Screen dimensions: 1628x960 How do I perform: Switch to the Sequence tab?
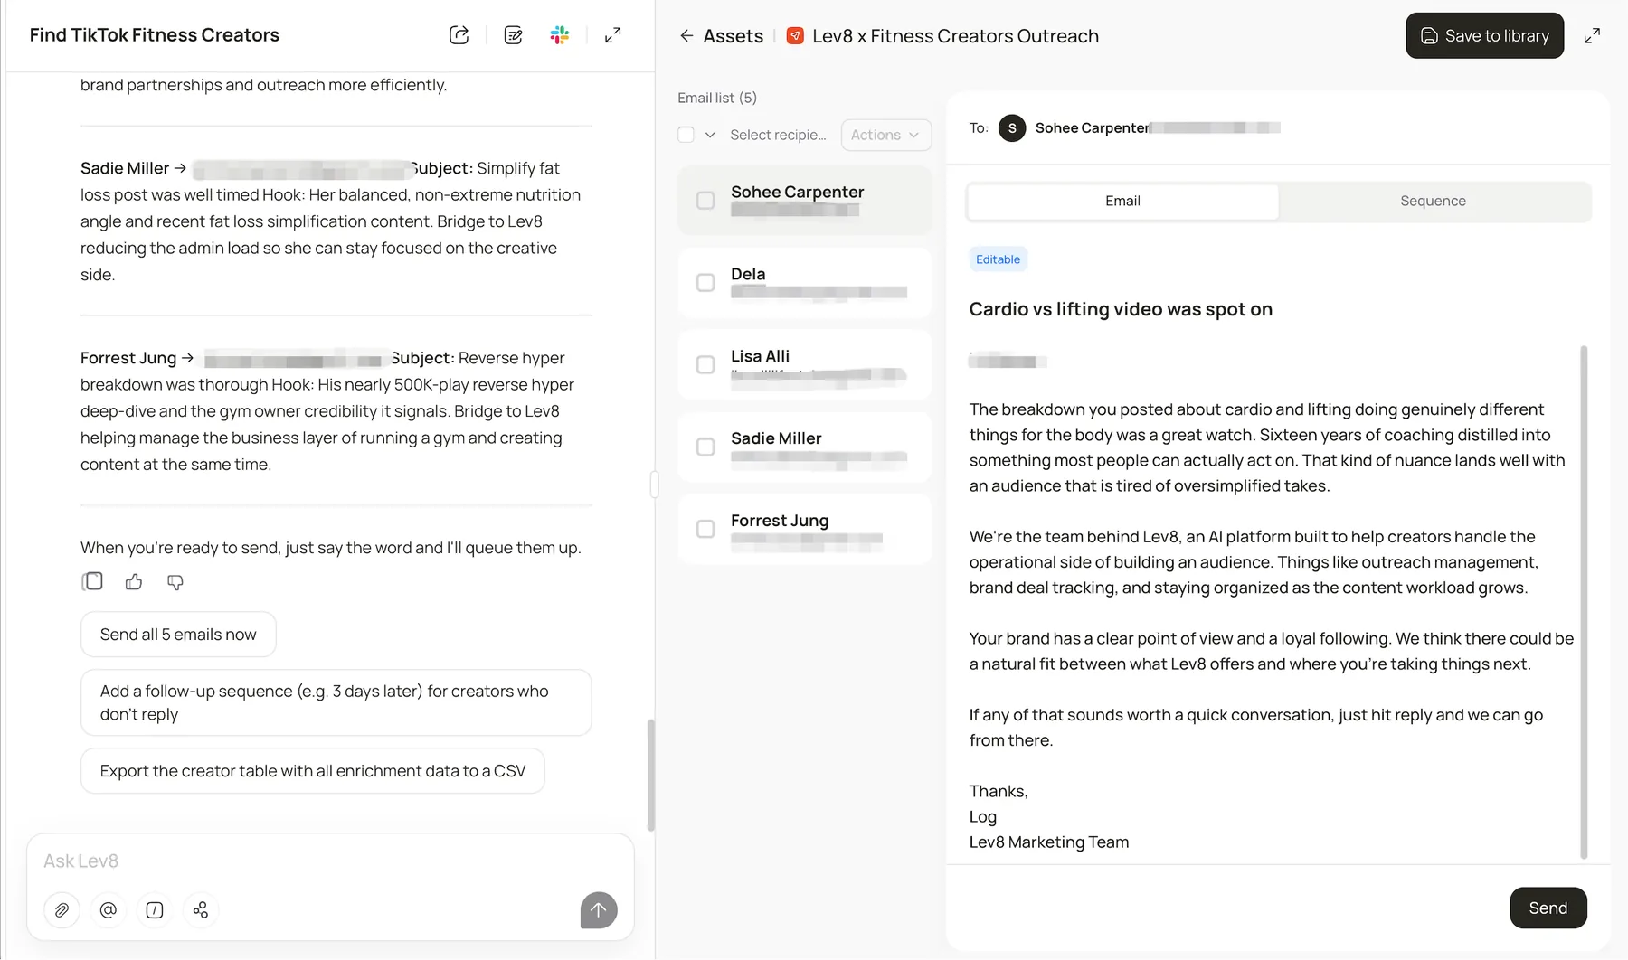point(1433,201)
